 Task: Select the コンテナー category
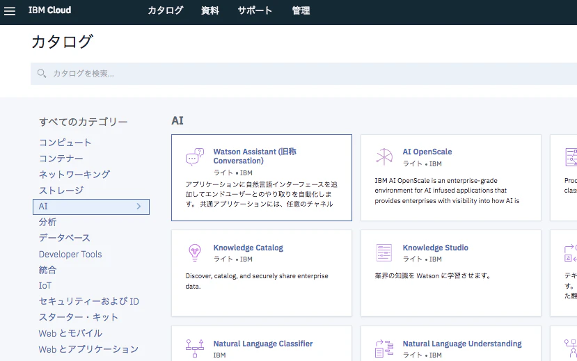[x=61, y=159]
